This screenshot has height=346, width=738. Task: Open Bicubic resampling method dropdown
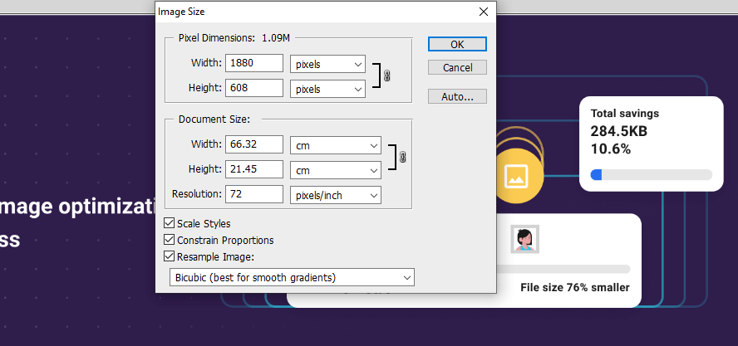(x=292, y=277)
